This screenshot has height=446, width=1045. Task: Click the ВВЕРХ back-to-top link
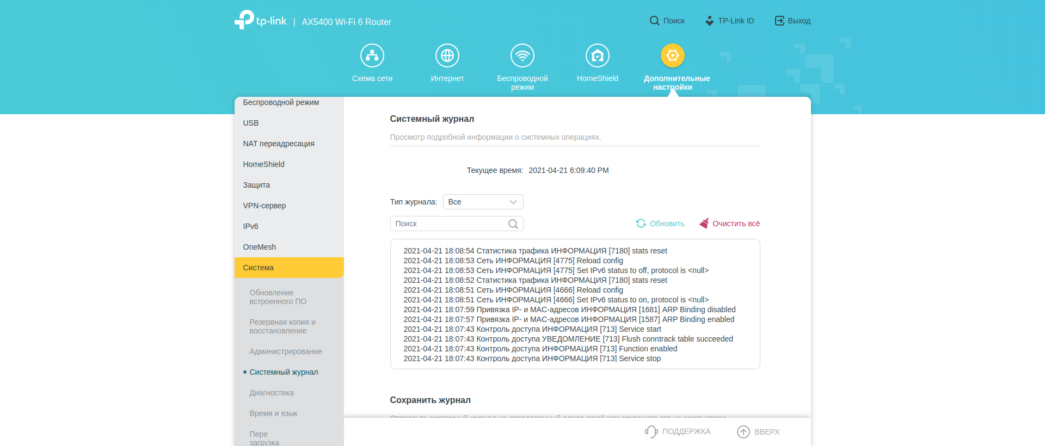759,432
